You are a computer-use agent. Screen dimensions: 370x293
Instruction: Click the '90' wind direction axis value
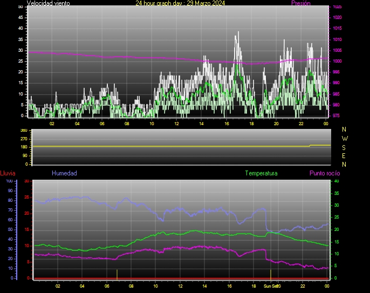point(25,156)
